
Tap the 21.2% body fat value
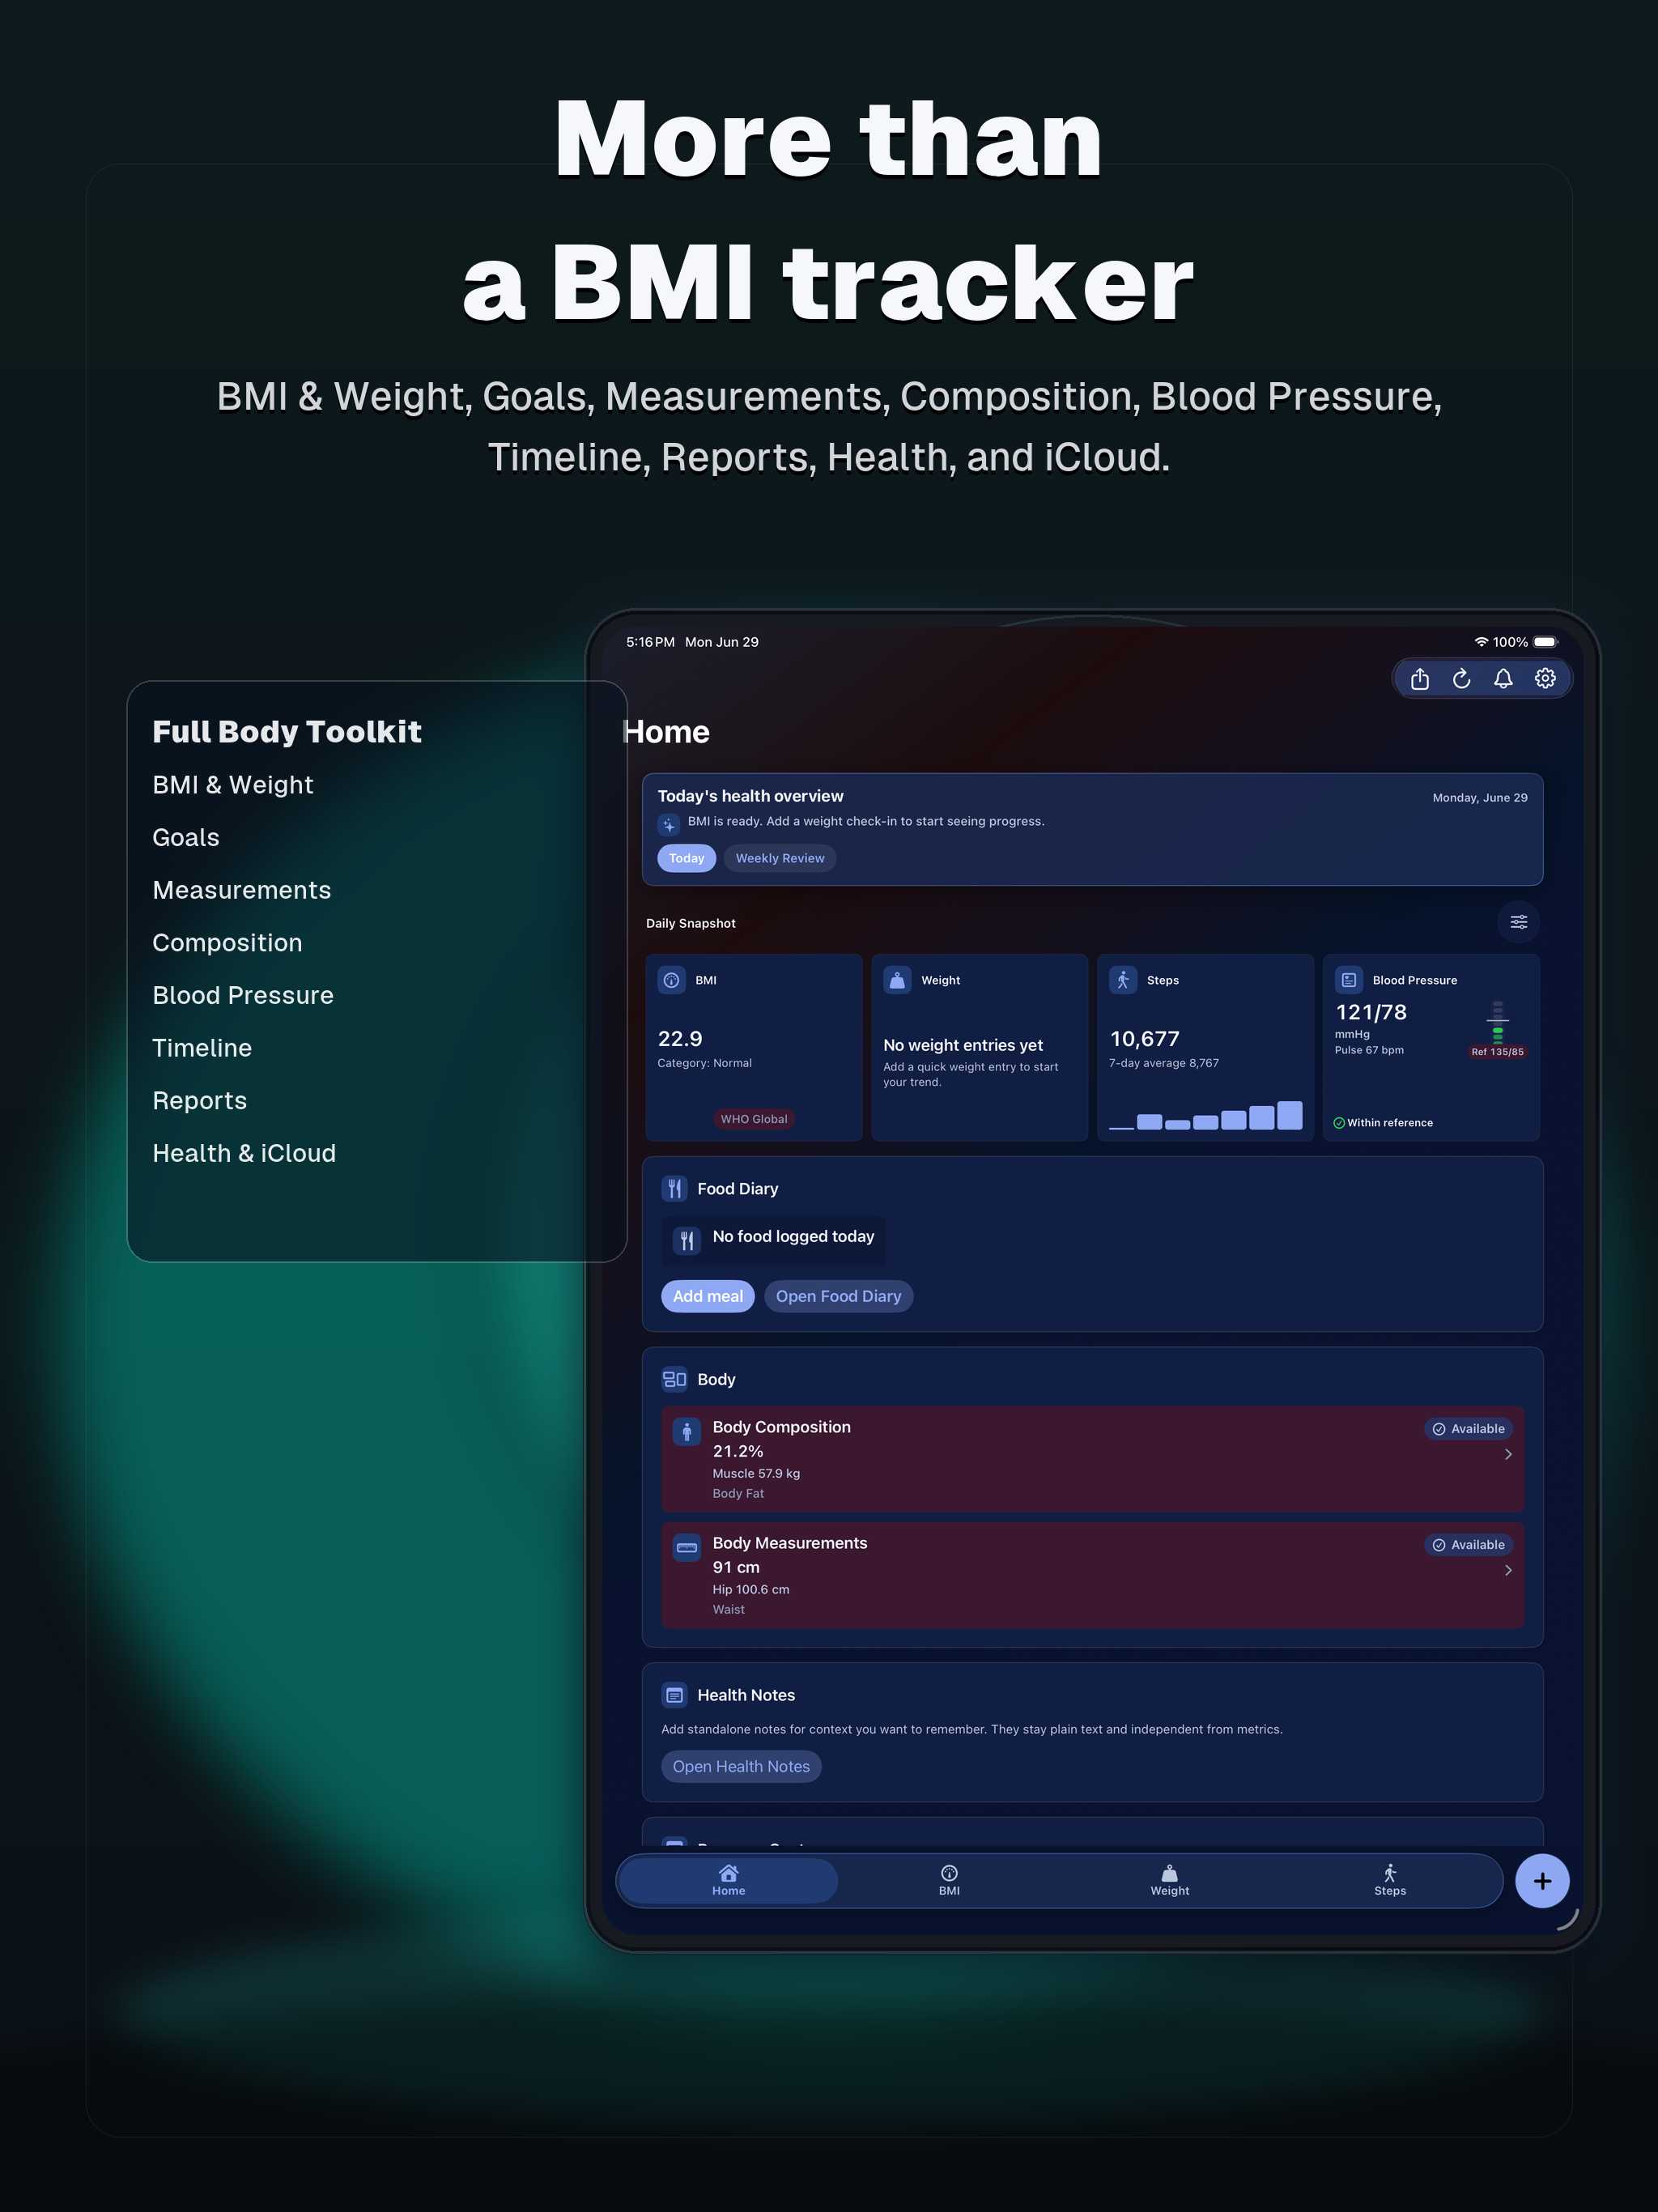738,1451
